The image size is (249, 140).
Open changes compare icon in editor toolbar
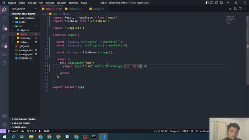235,9
